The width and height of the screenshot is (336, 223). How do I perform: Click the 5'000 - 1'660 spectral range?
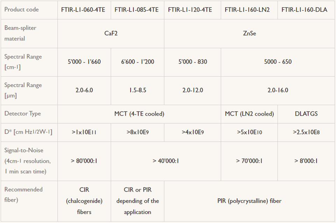[x=84, y=62]
